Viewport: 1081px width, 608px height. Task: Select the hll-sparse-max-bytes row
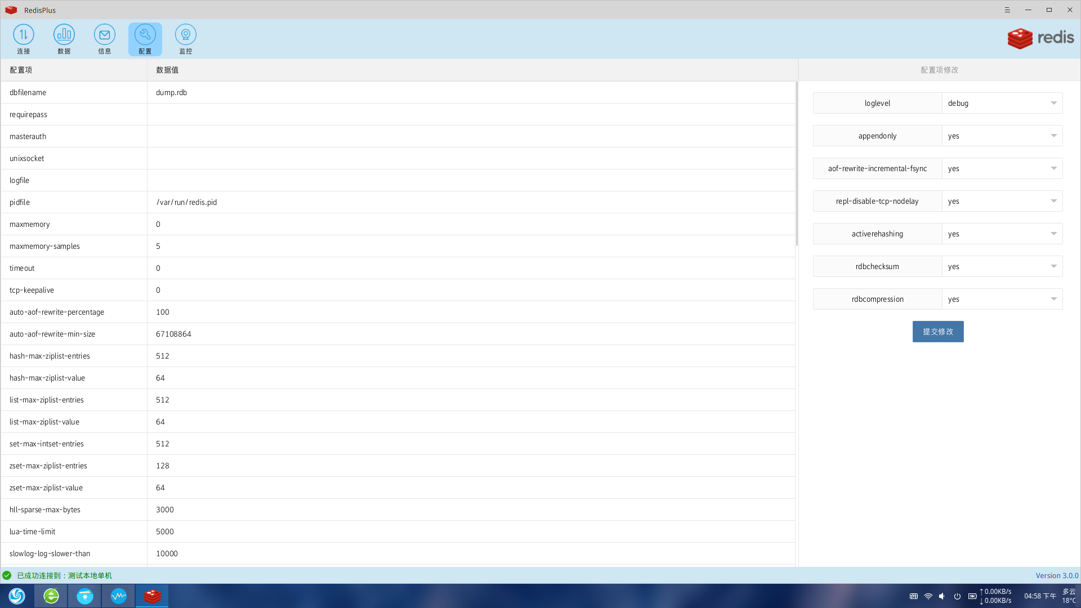pyautogui.click(x=398, y=509)
